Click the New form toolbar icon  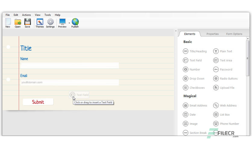pos(8,23)
